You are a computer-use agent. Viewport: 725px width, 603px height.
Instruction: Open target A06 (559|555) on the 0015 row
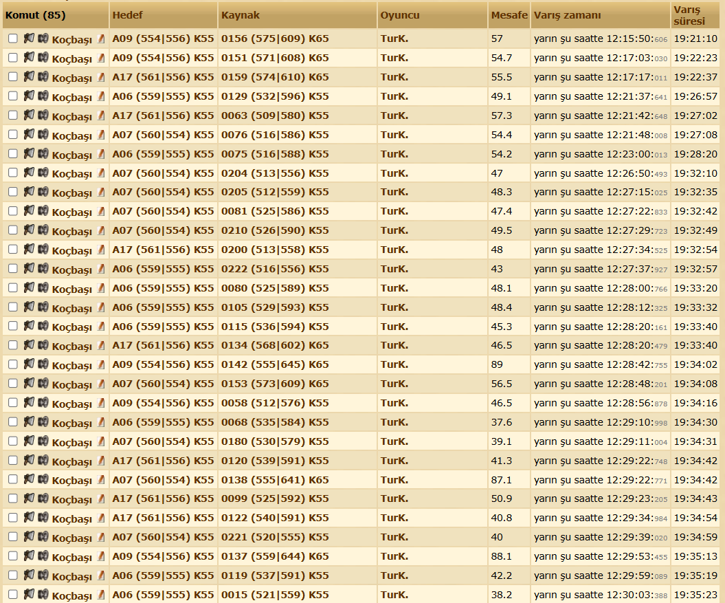[164, 594]
